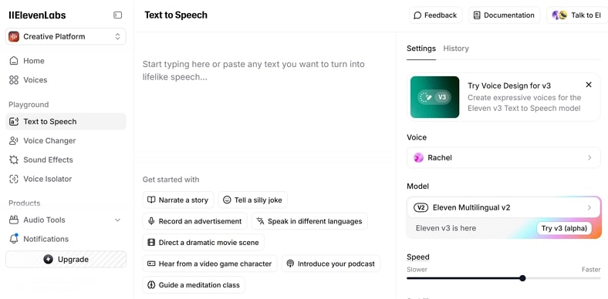Click the Try v3 (alpha) button

(x=564, y=228)
